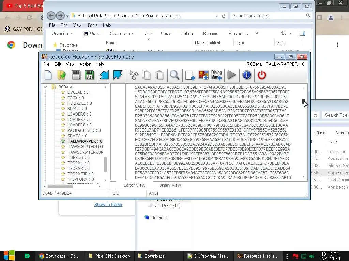Select SDATA : 0 resource
The width and height of the screenshot is (349, 261).
[77, 136]
